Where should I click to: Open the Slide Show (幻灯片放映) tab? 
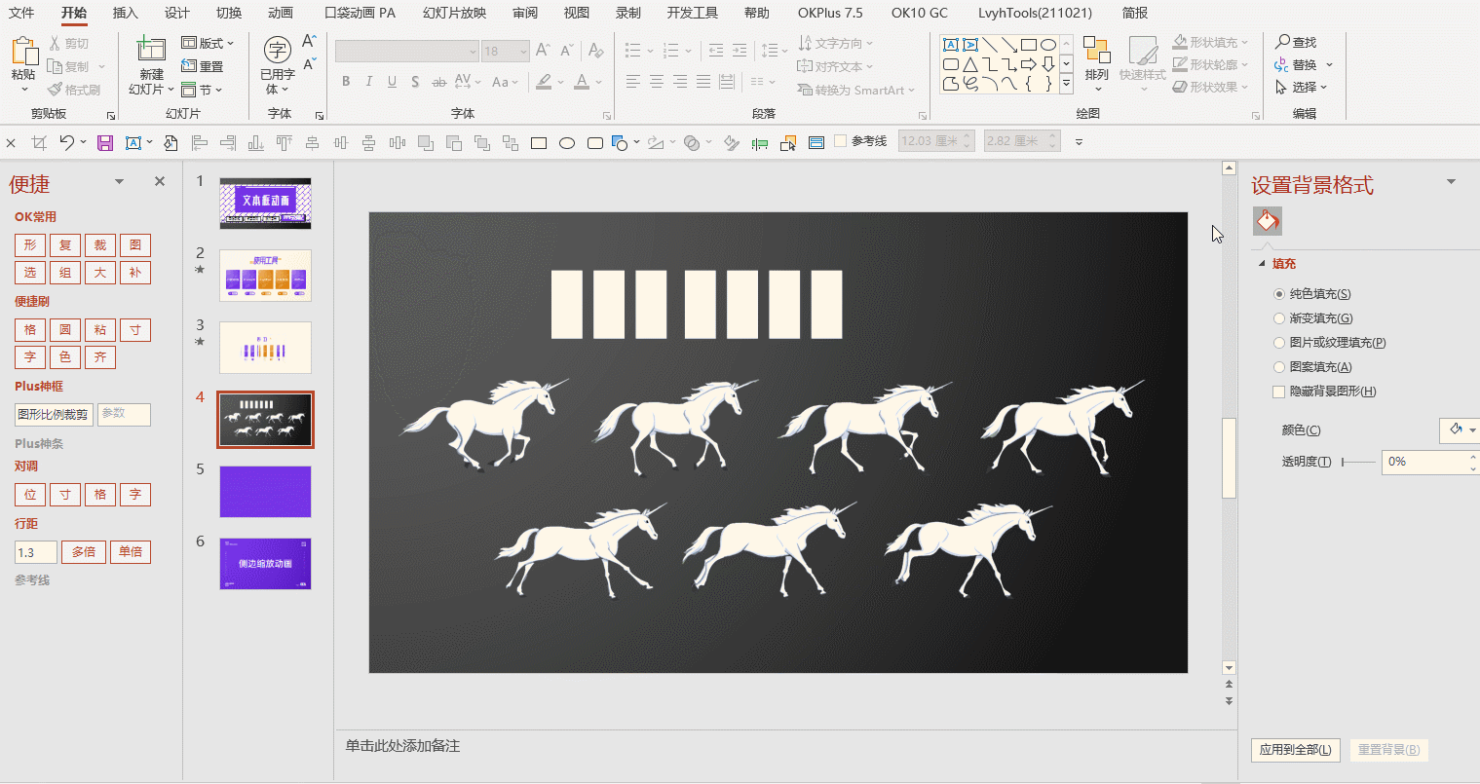coord(455,13)
